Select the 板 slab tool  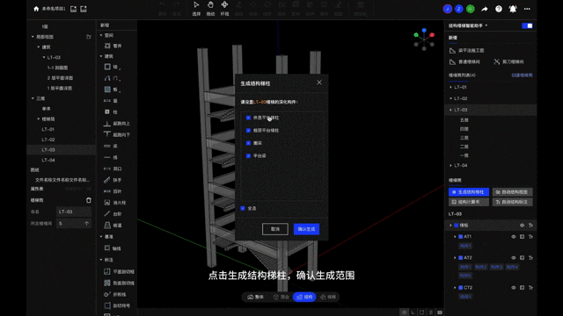click(113, 90)
